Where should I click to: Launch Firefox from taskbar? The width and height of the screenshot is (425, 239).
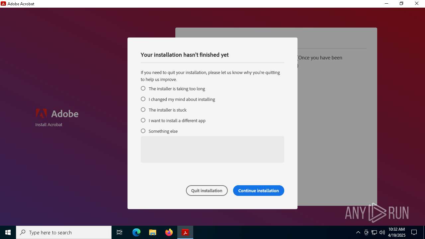(x=169, y=232)
